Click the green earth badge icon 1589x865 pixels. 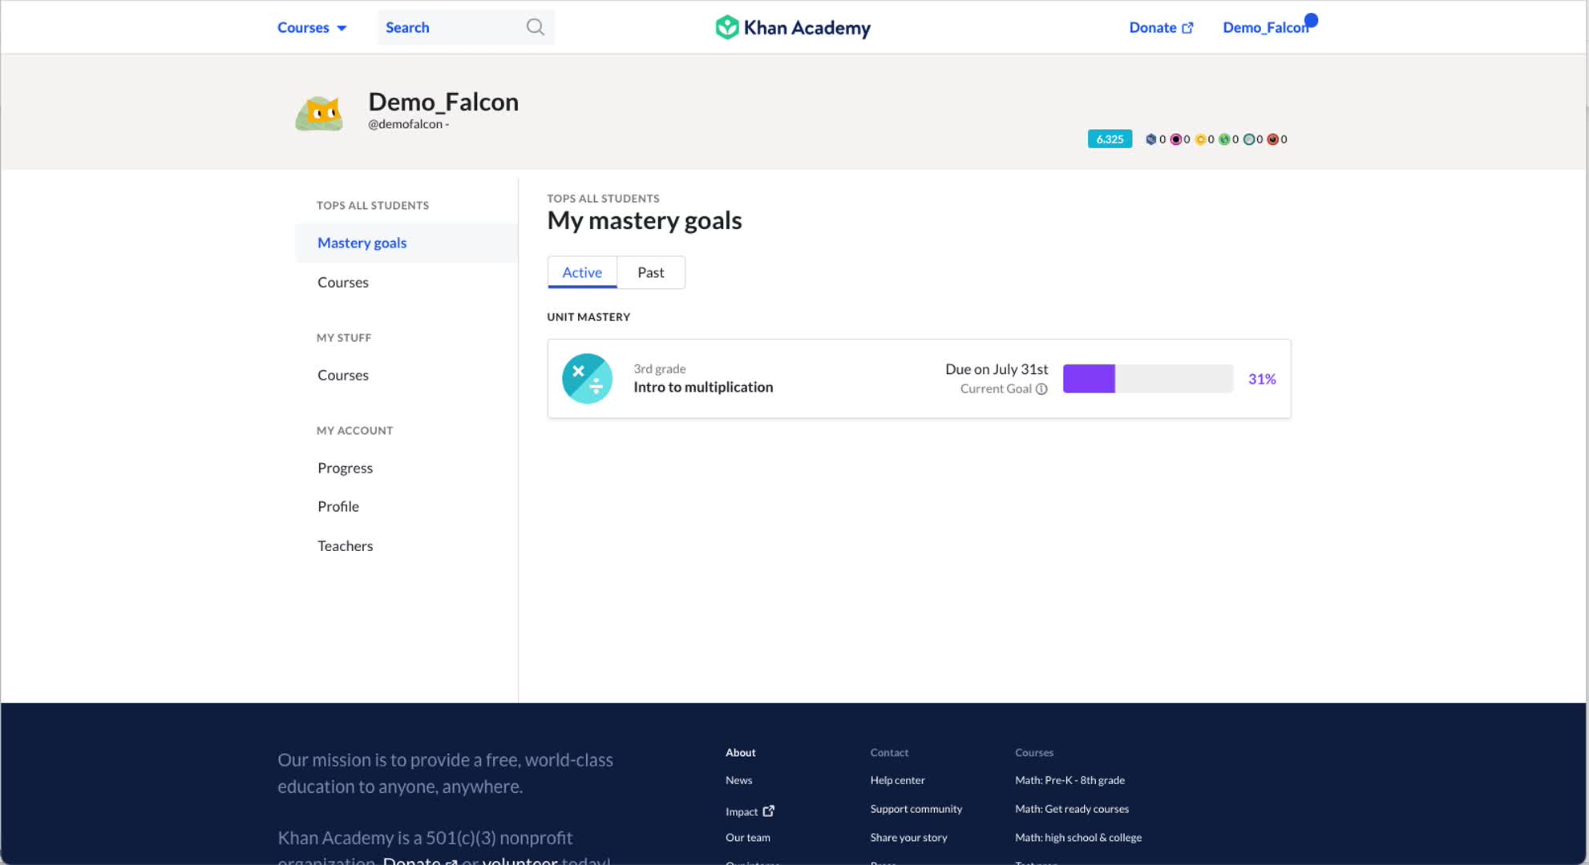1224,139
